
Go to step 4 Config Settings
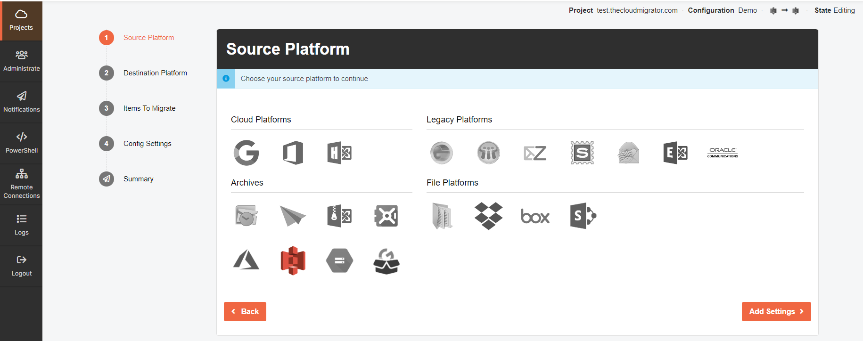point(136,144)
